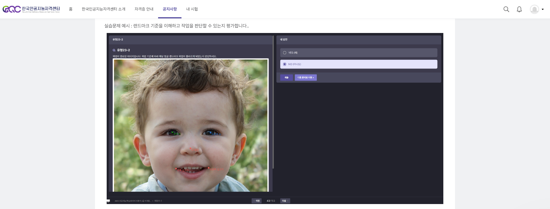Select the NO (아니오) radio option

point(359,64)
